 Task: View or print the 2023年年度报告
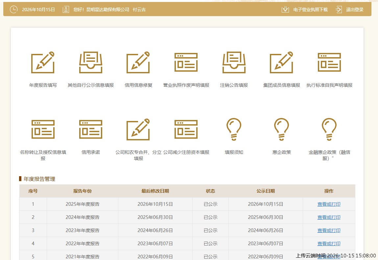[329, 230]
